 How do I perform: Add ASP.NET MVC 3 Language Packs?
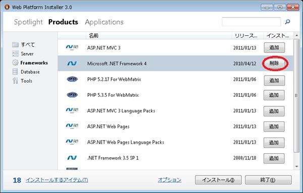click(274, 111)
